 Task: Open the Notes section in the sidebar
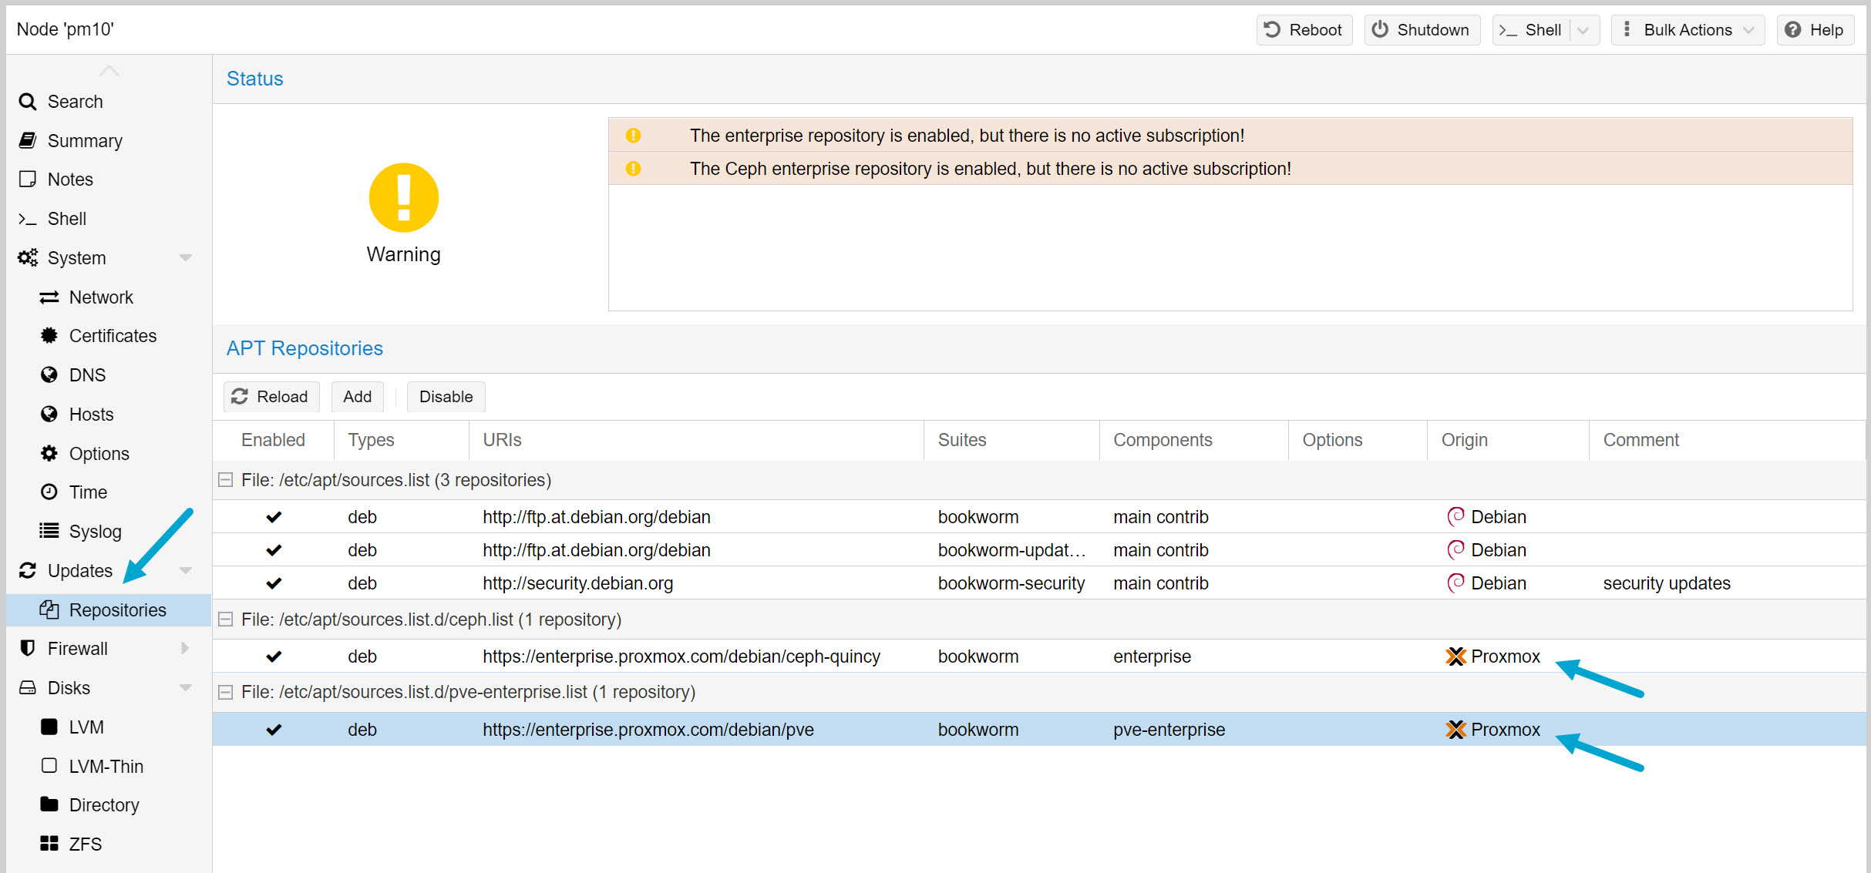[28, 180]
